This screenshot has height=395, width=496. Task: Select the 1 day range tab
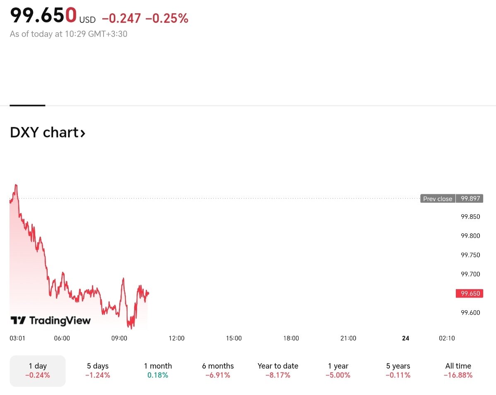[x=38, y=371]
